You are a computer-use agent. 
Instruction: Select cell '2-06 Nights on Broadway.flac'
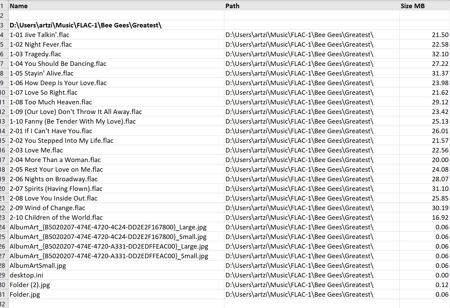pyautogui.click(x=116, y=179)
